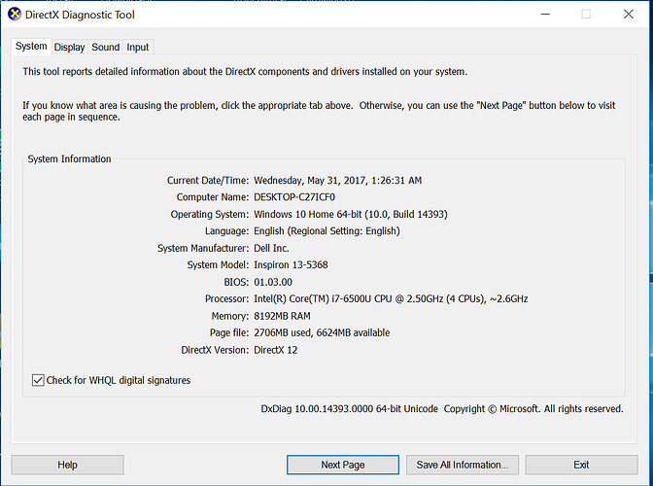Click the Computer Name value DESKTOP-C27ICF0
This screenshot has height=486, width=653.
click(x=294, y=197)
